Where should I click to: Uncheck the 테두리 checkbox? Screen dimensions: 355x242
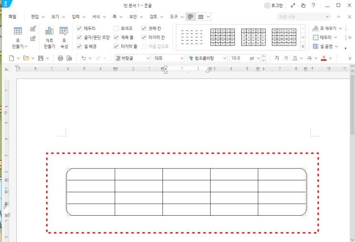(x=79, y=28)
